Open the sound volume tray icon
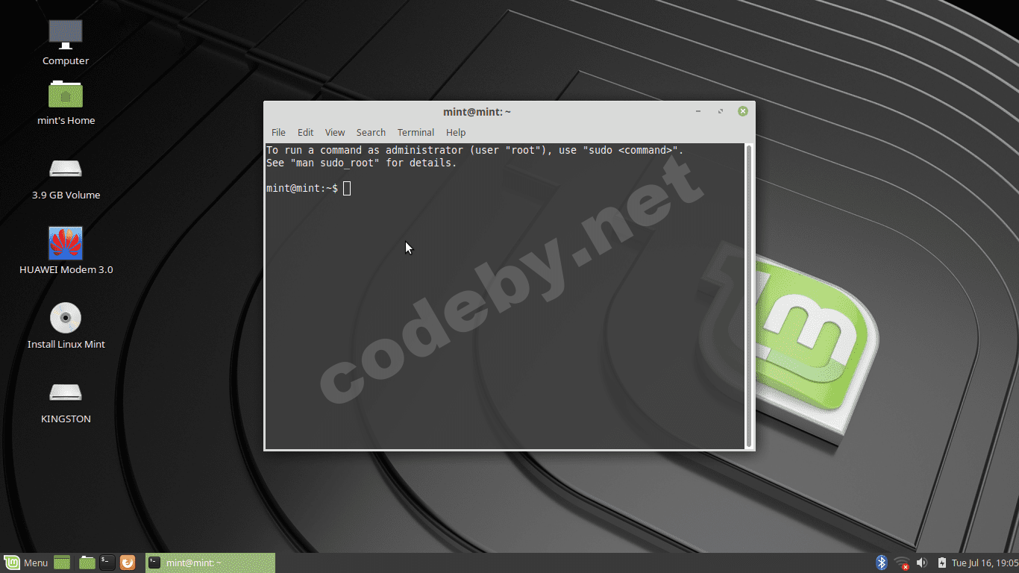This screenshot has height=573, width=1019. 922,563
